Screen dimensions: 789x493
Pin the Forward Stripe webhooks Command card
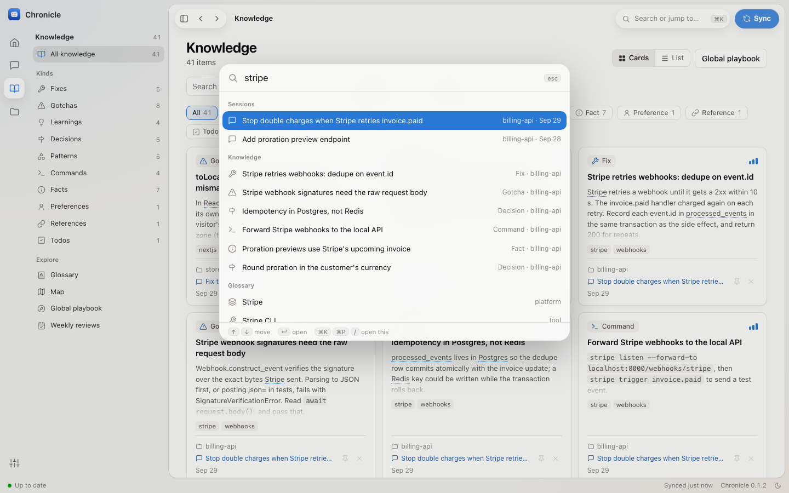[x=737, y=458]
